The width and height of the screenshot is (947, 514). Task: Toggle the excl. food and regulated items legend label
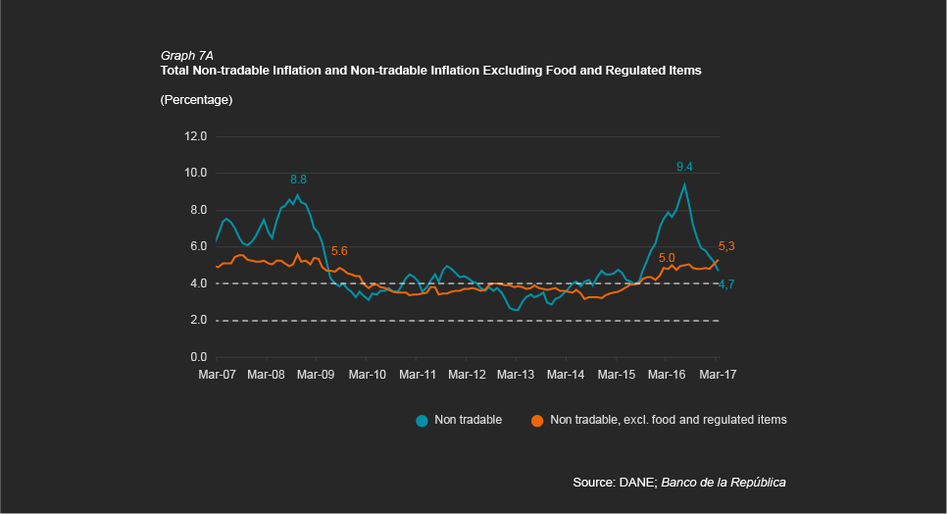point(668,420)
